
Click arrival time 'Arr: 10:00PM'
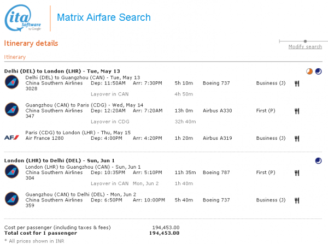(149, 200)
